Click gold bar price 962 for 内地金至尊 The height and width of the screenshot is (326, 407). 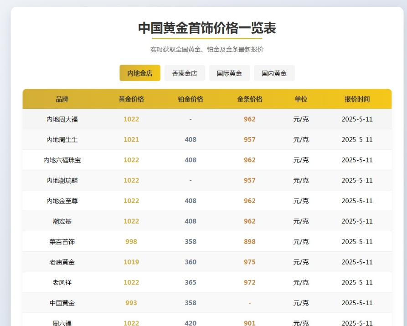pos(250,201)
